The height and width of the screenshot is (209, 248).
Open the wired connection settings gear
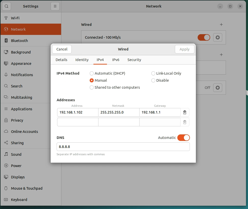(217, 37)
